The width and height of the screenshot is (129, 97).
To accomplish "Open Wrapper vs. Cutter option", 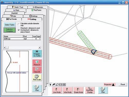I will click(37, 54).
